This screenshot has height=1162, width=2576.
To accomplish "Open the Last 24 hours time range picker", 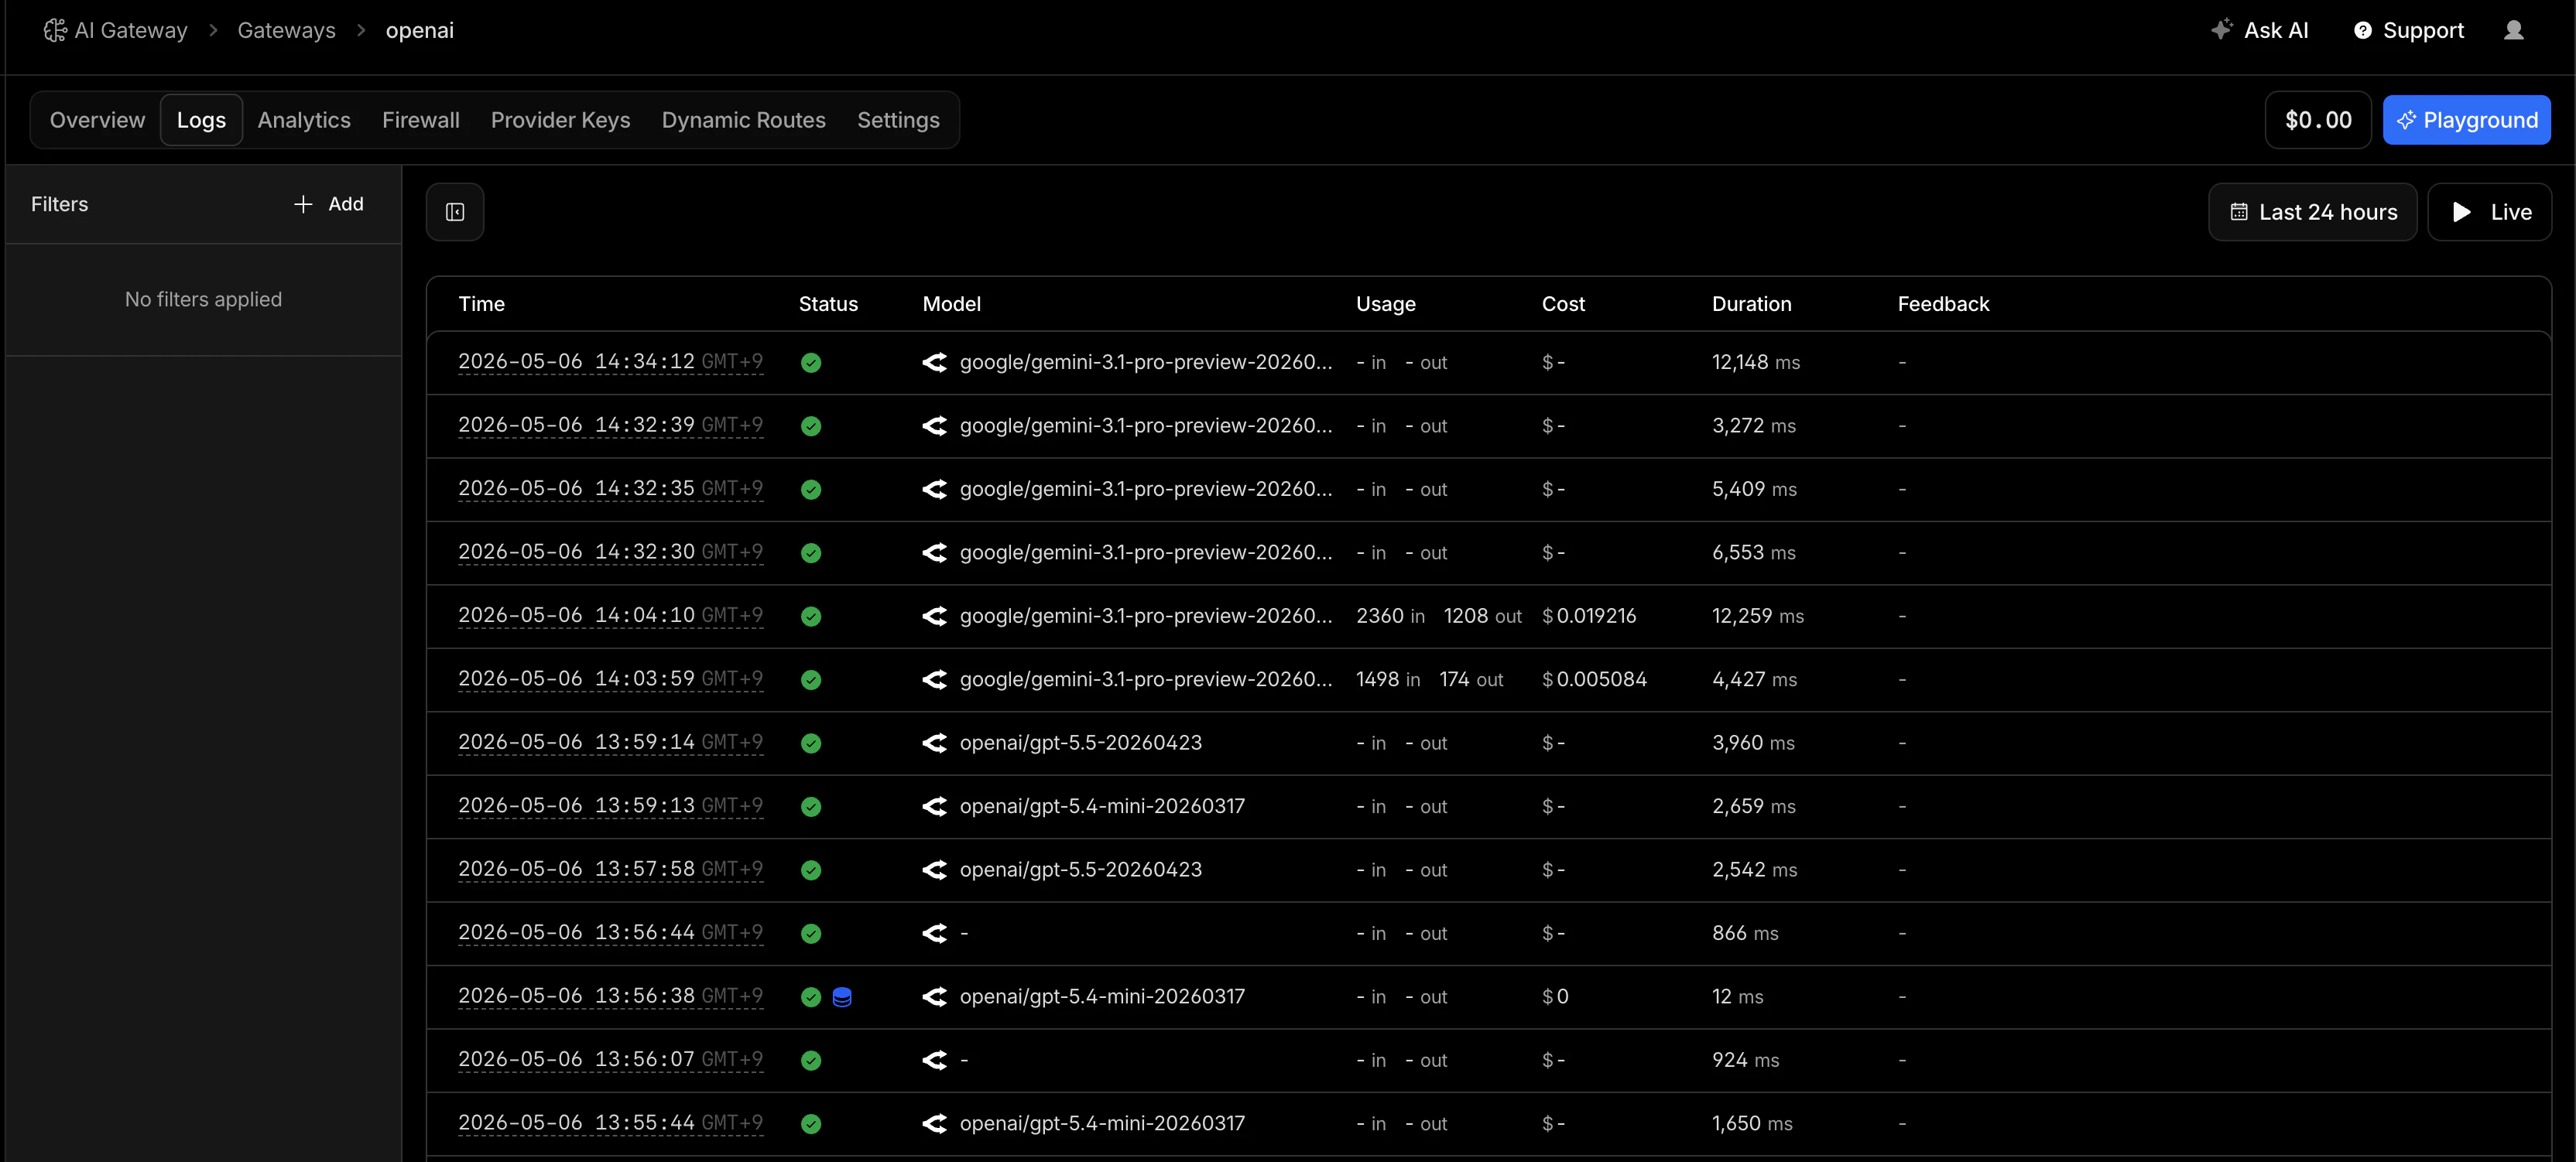I will click(x=2312, y=212).
